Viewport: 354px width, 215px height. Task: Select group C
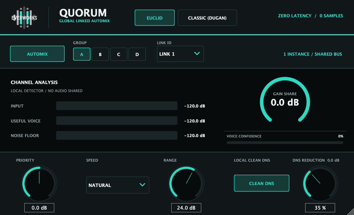119,54
